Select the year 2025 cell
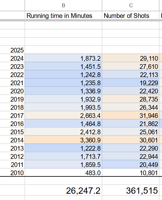 [x=12, y=50]
